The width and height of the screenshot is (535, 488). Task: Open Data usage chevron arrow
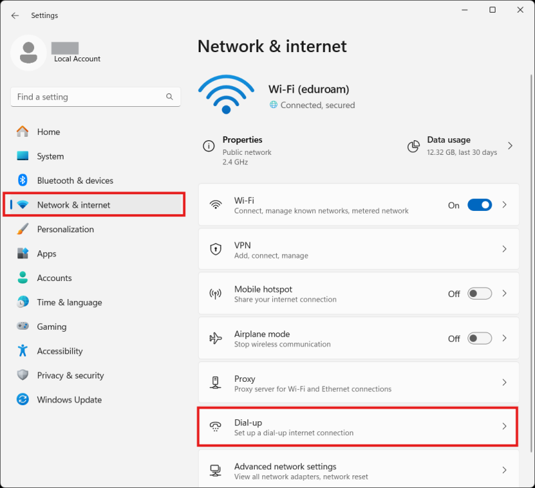tap(510, 146)
